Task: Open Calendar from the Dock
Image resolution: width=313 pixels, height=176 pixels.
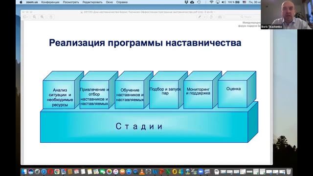Action: click(76, 172)
